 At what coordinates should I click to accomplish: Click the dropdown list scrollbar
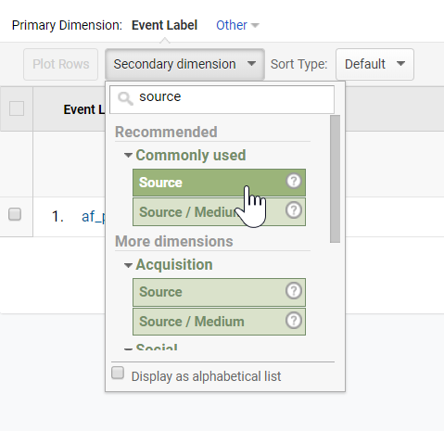click(x=335, y=179)
